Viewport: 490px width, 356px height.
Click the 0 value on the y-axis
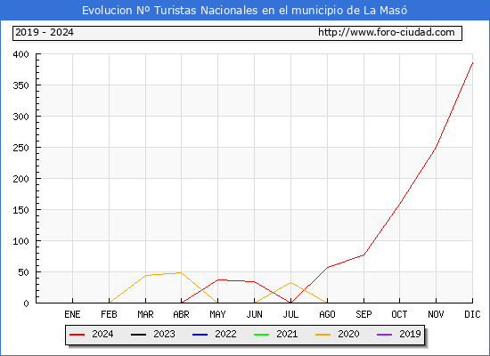pos(26,303)
